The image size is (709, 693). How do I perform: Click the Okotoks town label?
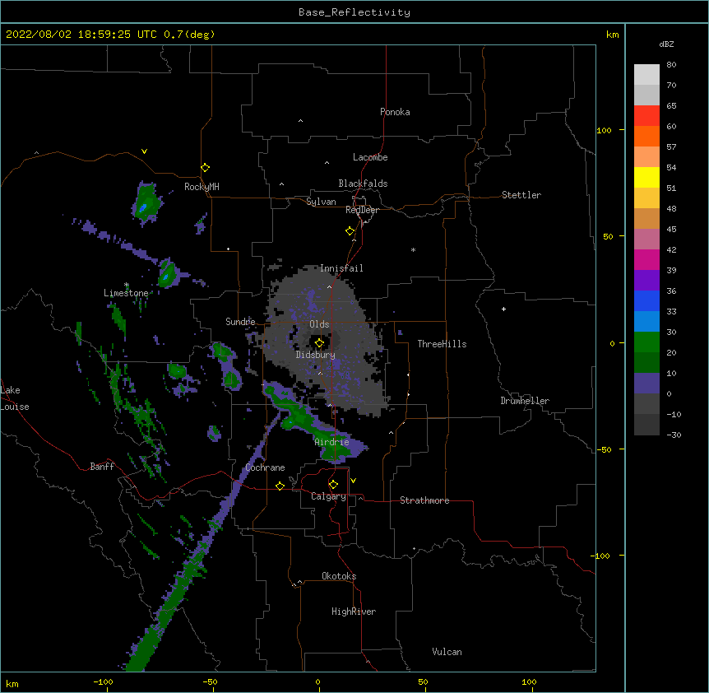click(x=339, y=576)
